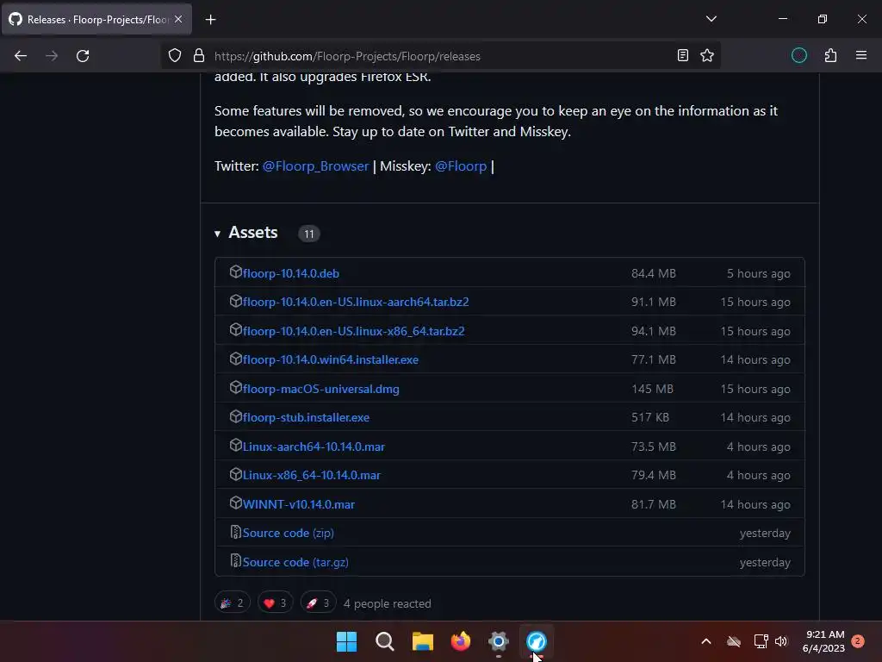Collapse the Assets section triangle

(217, 234)
